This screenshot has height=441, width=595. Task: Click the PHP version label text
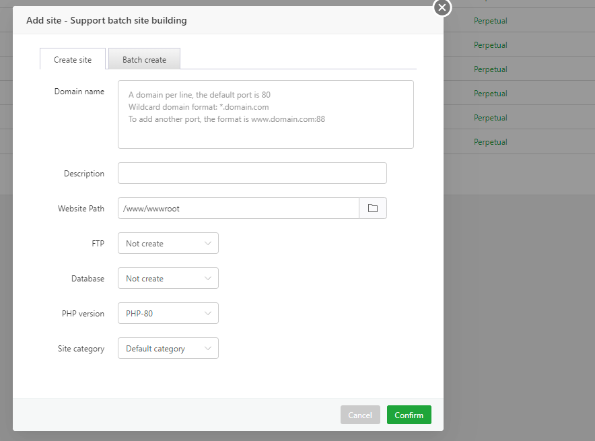[x=83, y=314]
